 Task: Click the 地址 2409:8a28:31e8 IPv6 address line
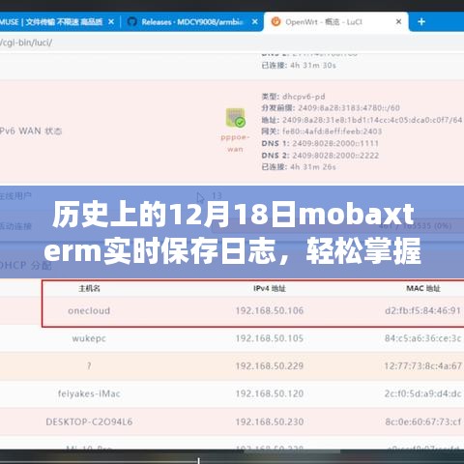362,120
